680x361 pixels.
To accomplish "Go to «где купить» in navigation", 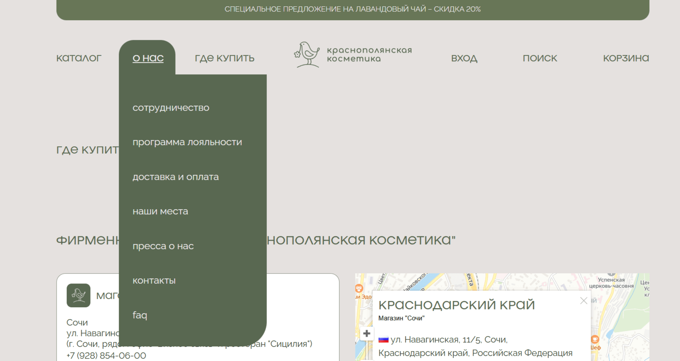I will (224, 58).
